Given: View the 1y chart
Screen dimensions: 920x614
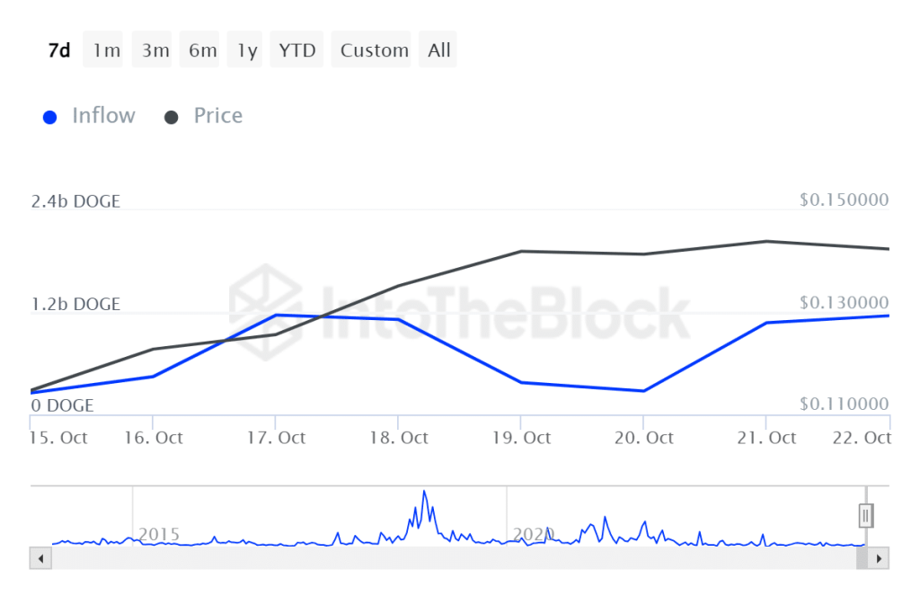Looking at the screenshot, I should pyautogui.click(x=245, y=49).
